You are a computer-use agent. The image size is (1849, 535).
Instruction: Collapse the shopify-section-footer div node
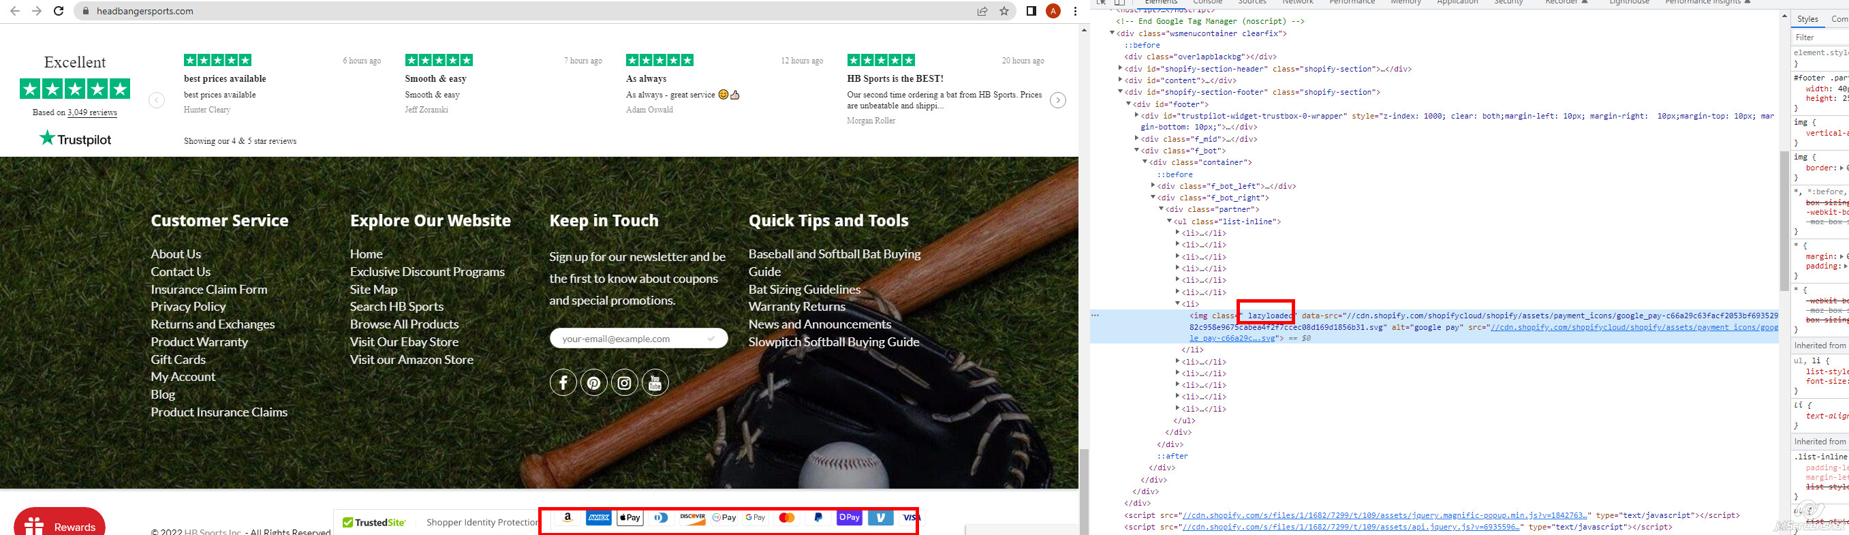click(x=1121, y=92)
